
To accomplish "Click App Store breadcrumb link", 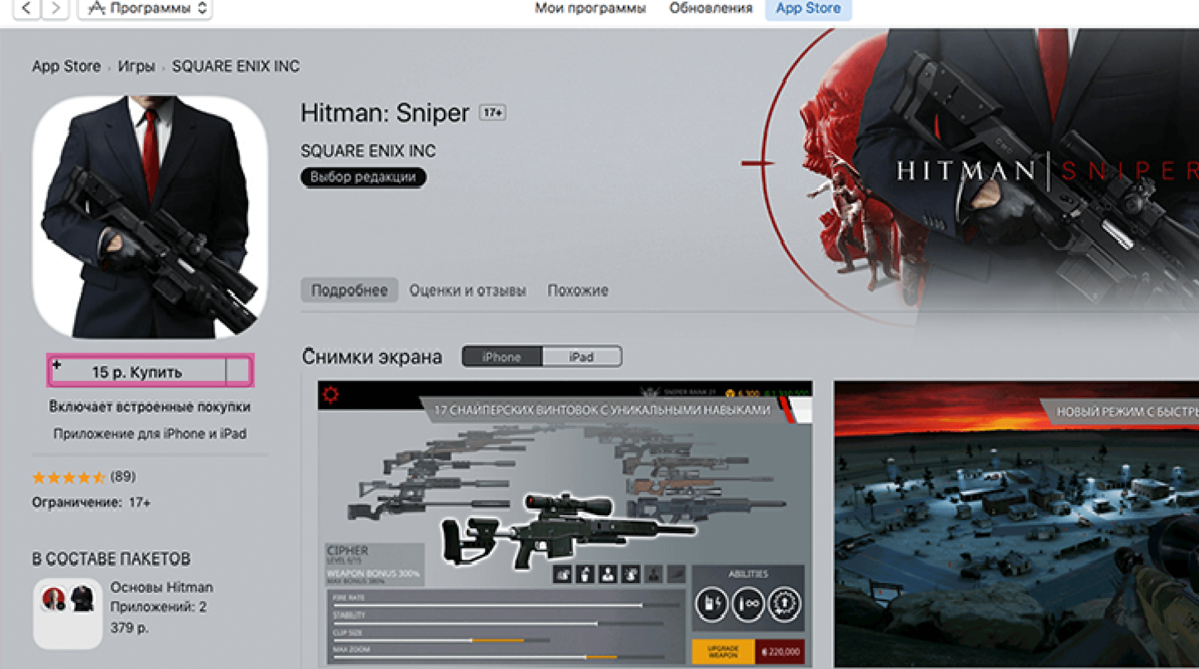I will point(66,66).
